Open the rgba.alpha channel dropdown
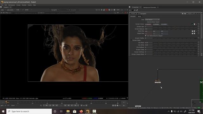The width and height of the screenshot is (203, 114). pyautogui.click(x=11, y=10)
